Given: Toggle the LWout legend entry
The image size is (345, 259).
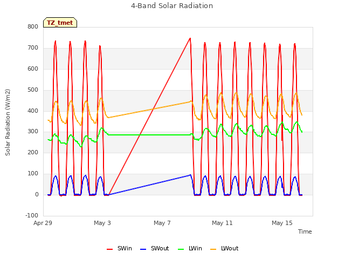Looking at the screenshot, I should pos(224,248).
